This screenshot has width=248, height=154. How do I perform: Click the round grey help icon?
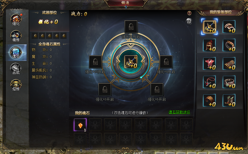coord(189,21)
